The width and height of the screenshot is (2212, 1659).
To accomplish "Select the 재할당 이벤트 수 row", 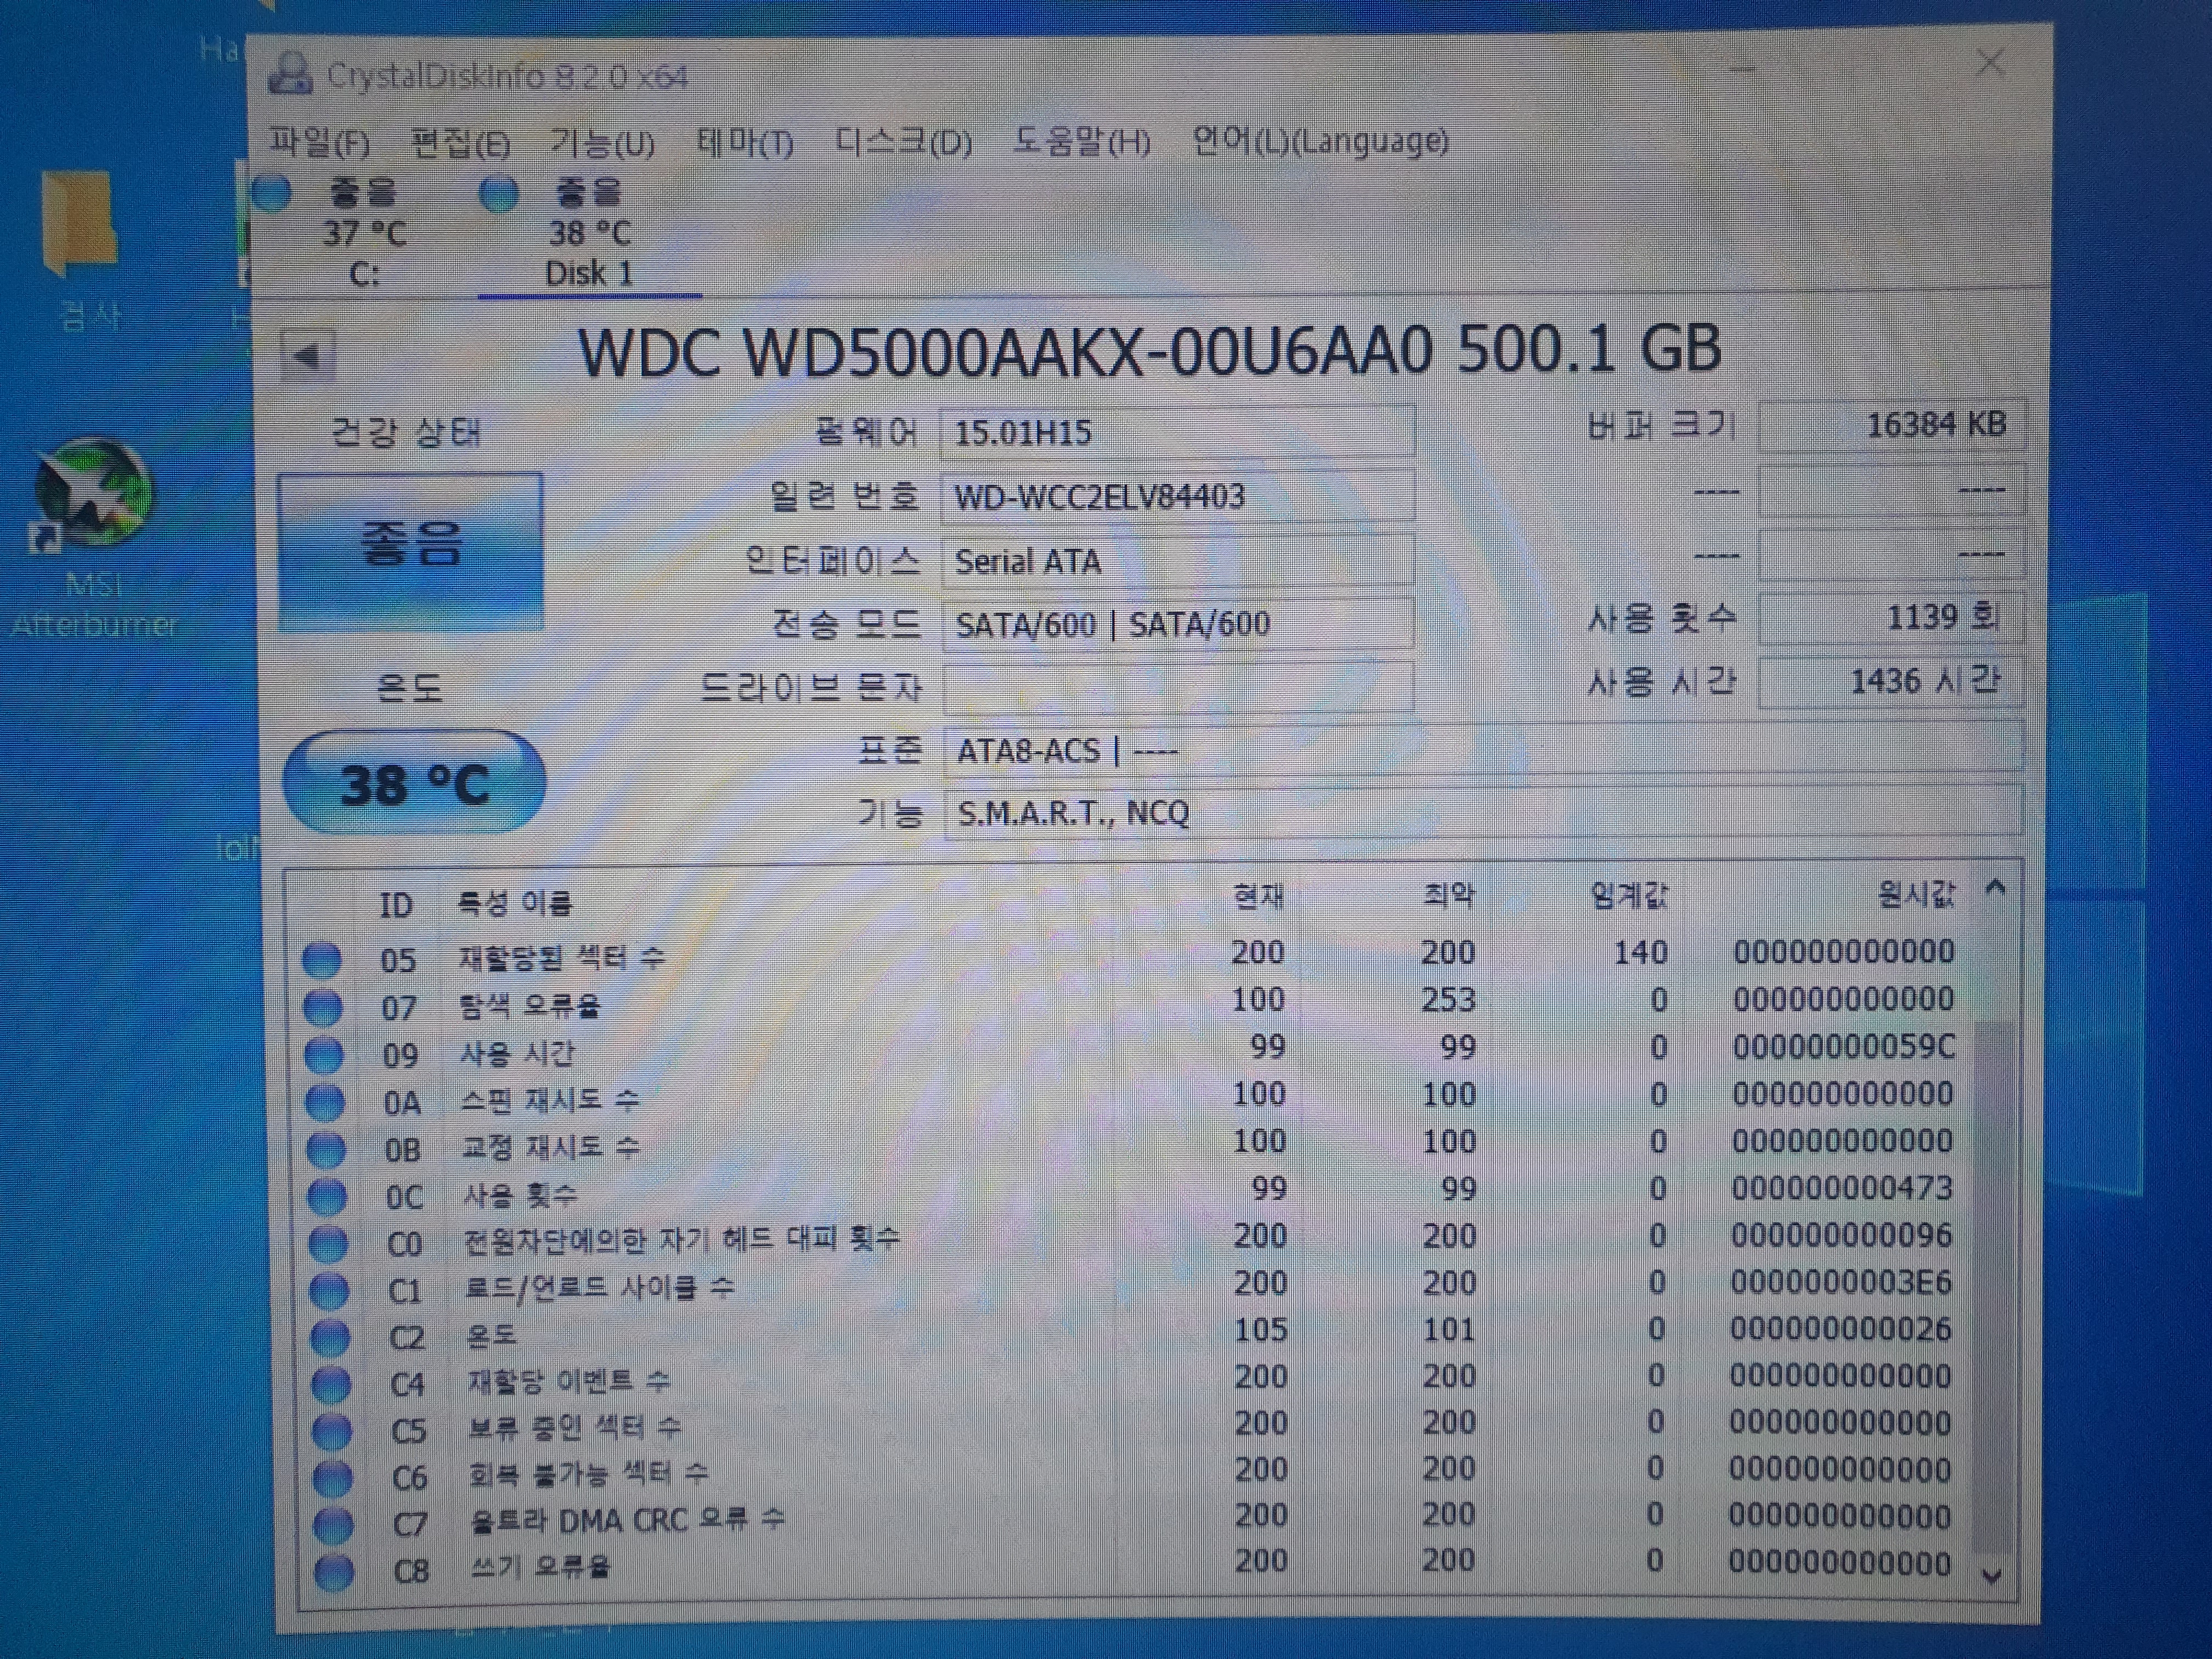I will [x=1134, y=1379].
